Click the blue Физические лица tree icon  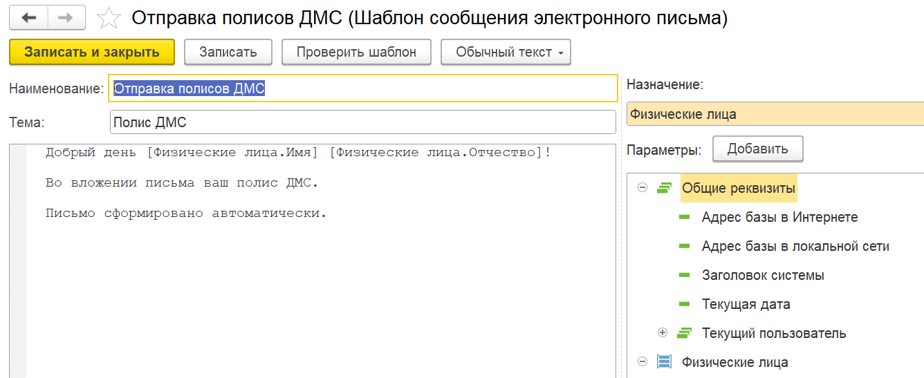(x=665, y=362)
